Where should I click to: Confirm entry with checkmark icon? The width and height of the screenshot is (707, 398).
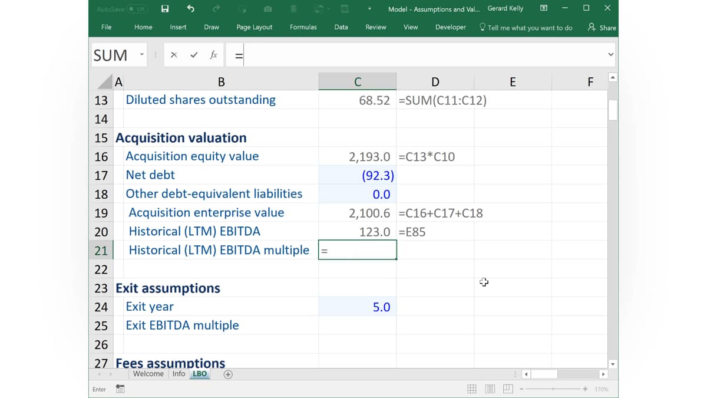click(194, 55)
